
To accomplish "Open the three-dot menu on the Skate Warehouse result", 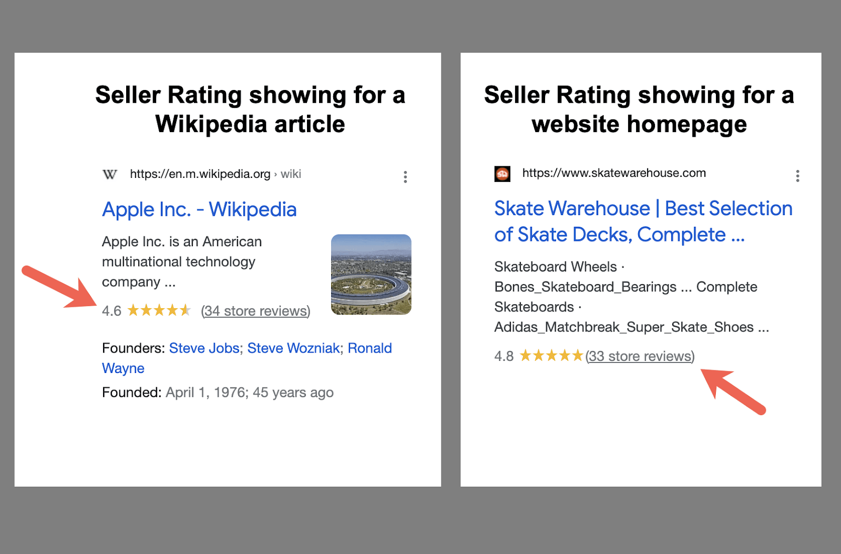I will coord(797,177).
